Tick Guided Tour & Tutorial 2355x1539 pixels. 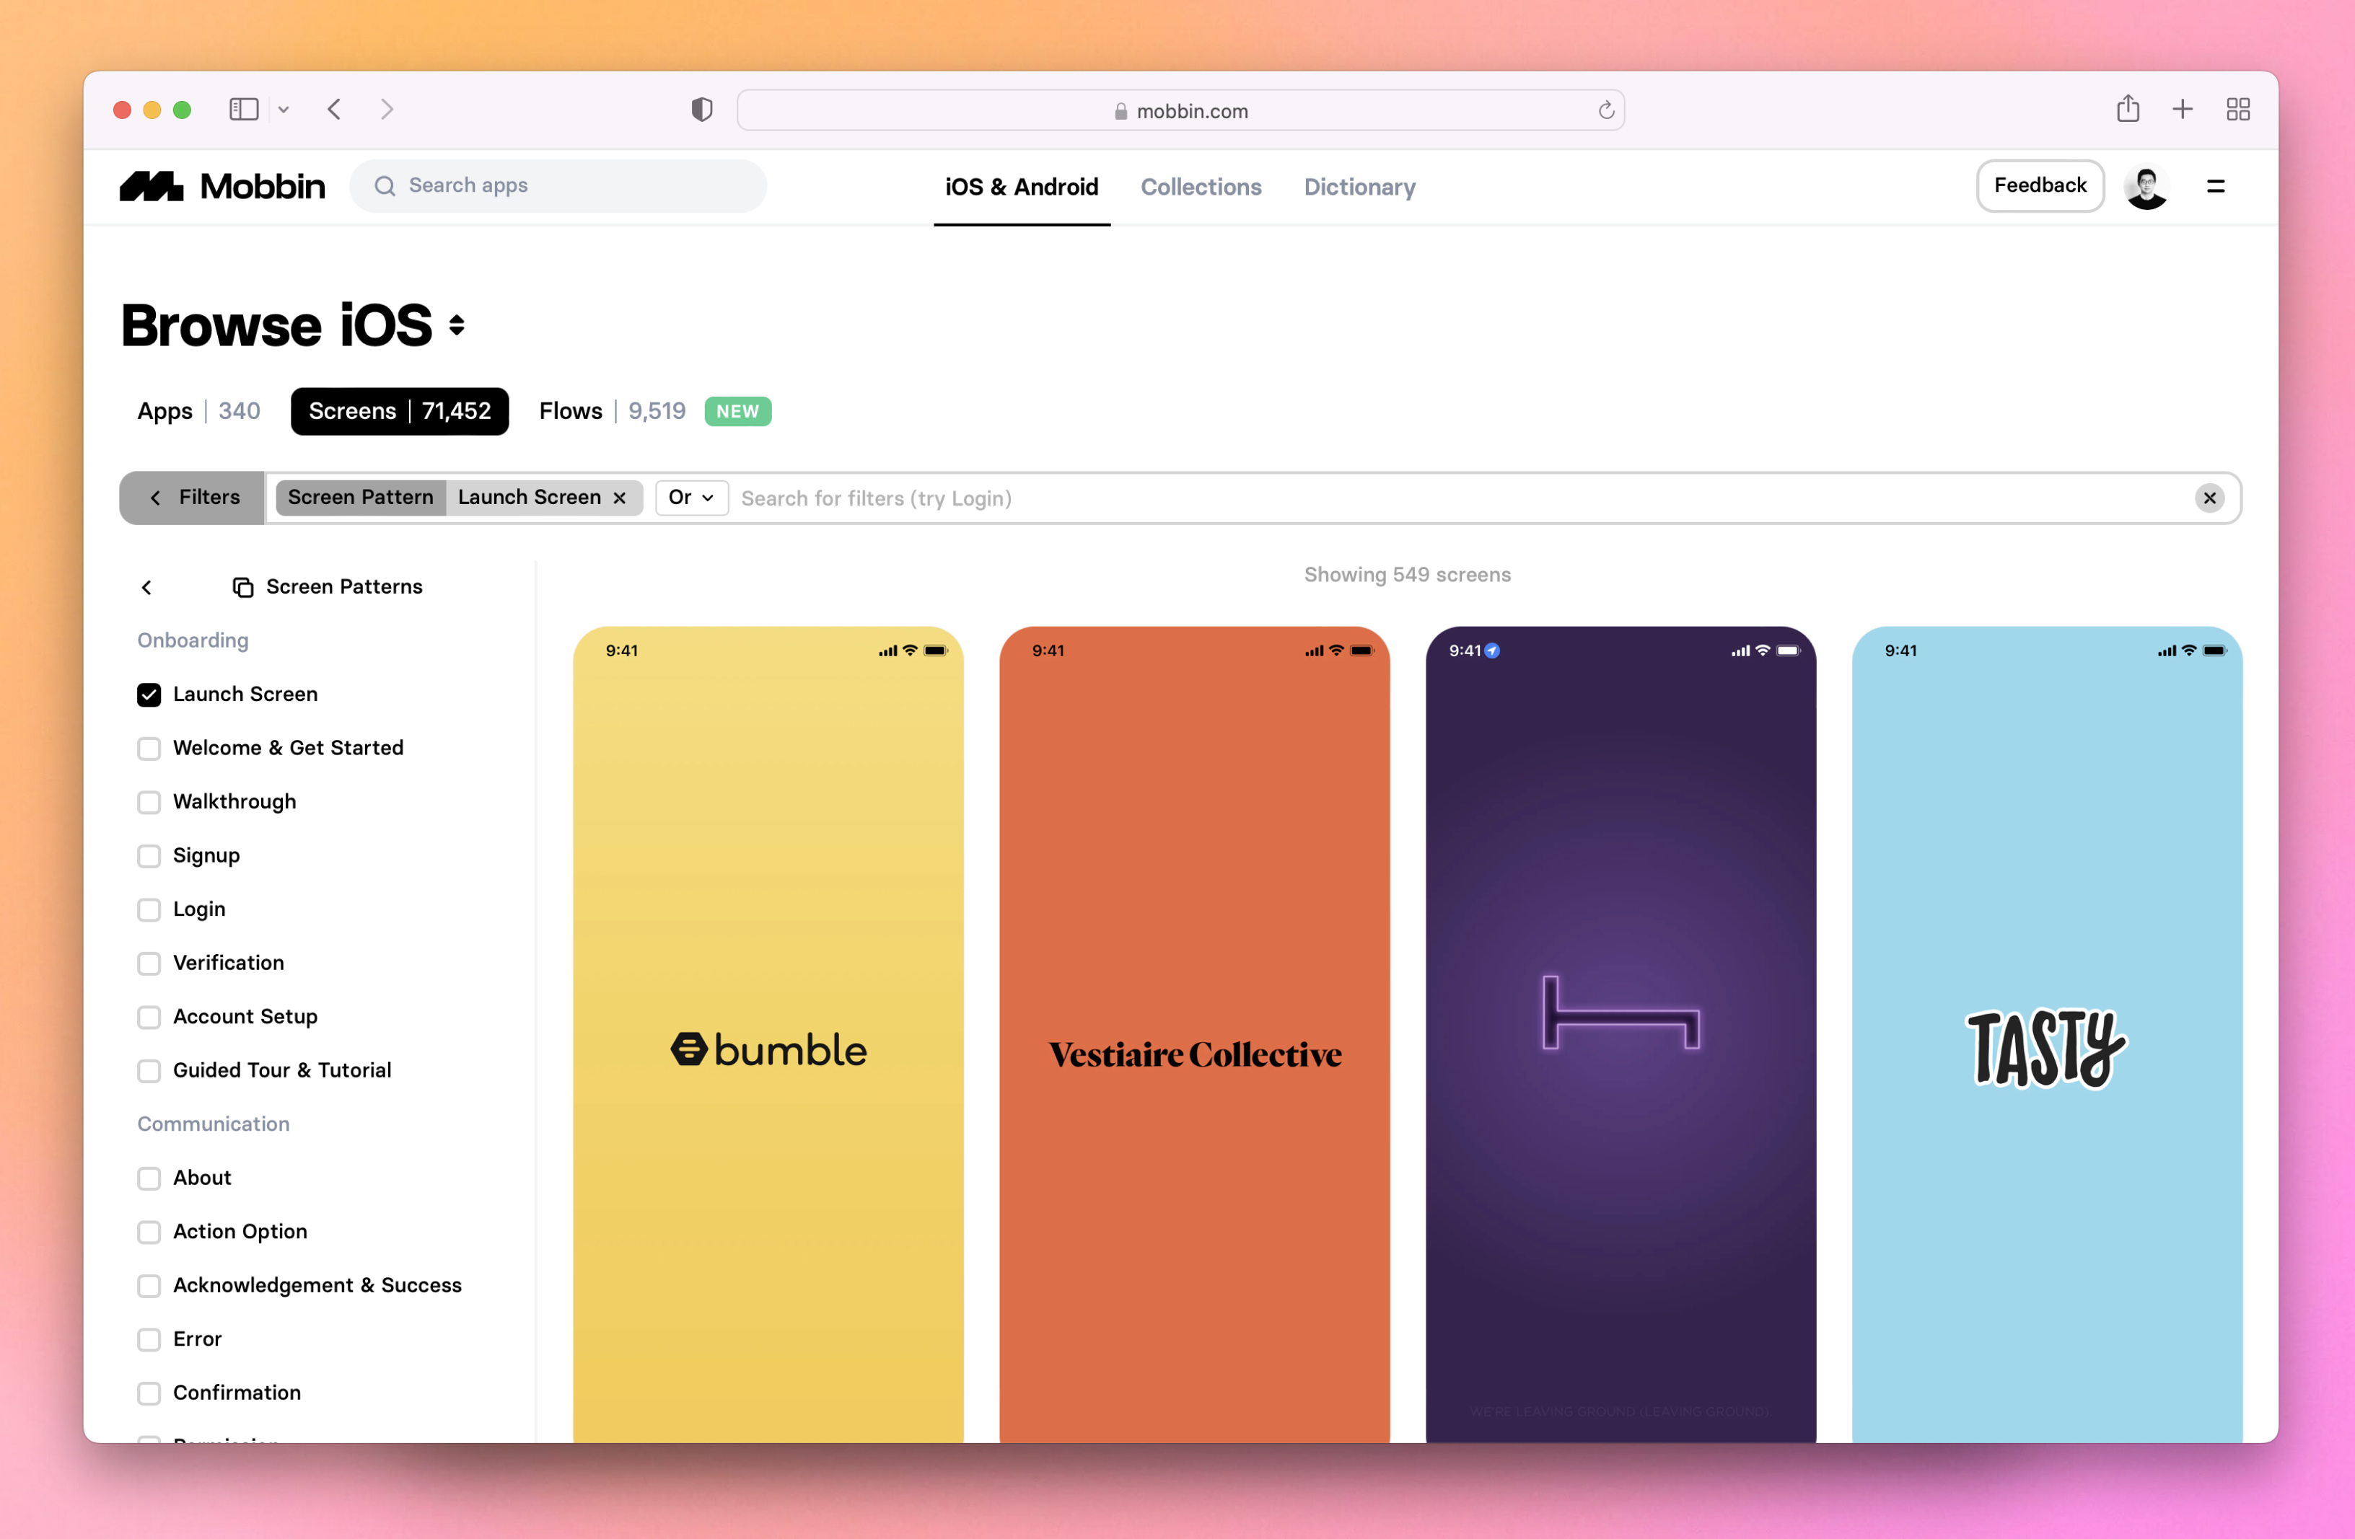pyautogui.click(x=149, y=1070)
